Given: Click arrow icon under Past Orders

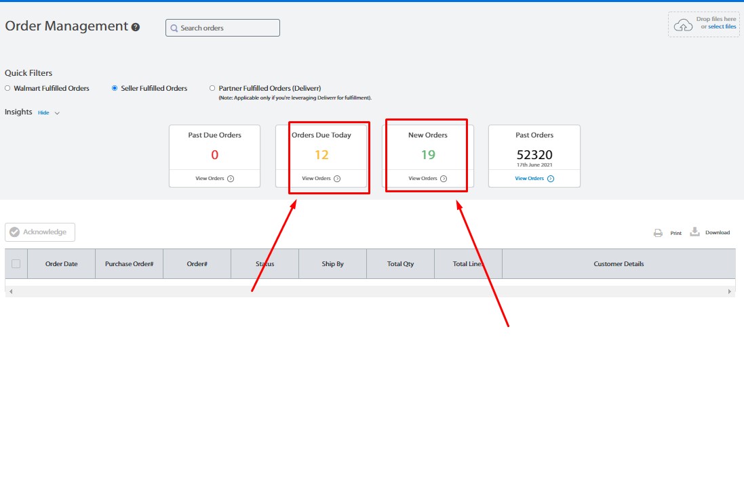Looking at the screenshot, I should pos(550,179).
